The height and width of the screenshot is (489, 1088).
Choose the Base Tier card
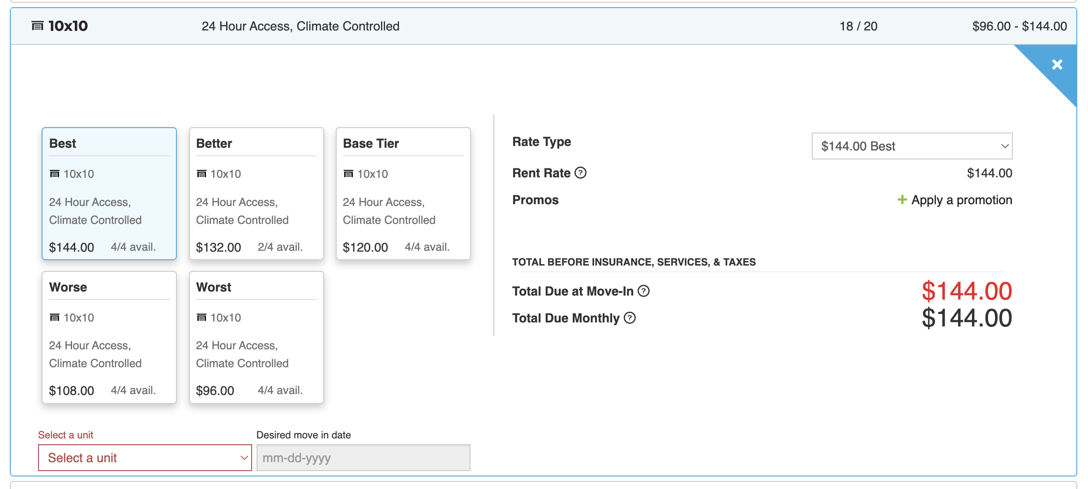click(x=403, y=193)
